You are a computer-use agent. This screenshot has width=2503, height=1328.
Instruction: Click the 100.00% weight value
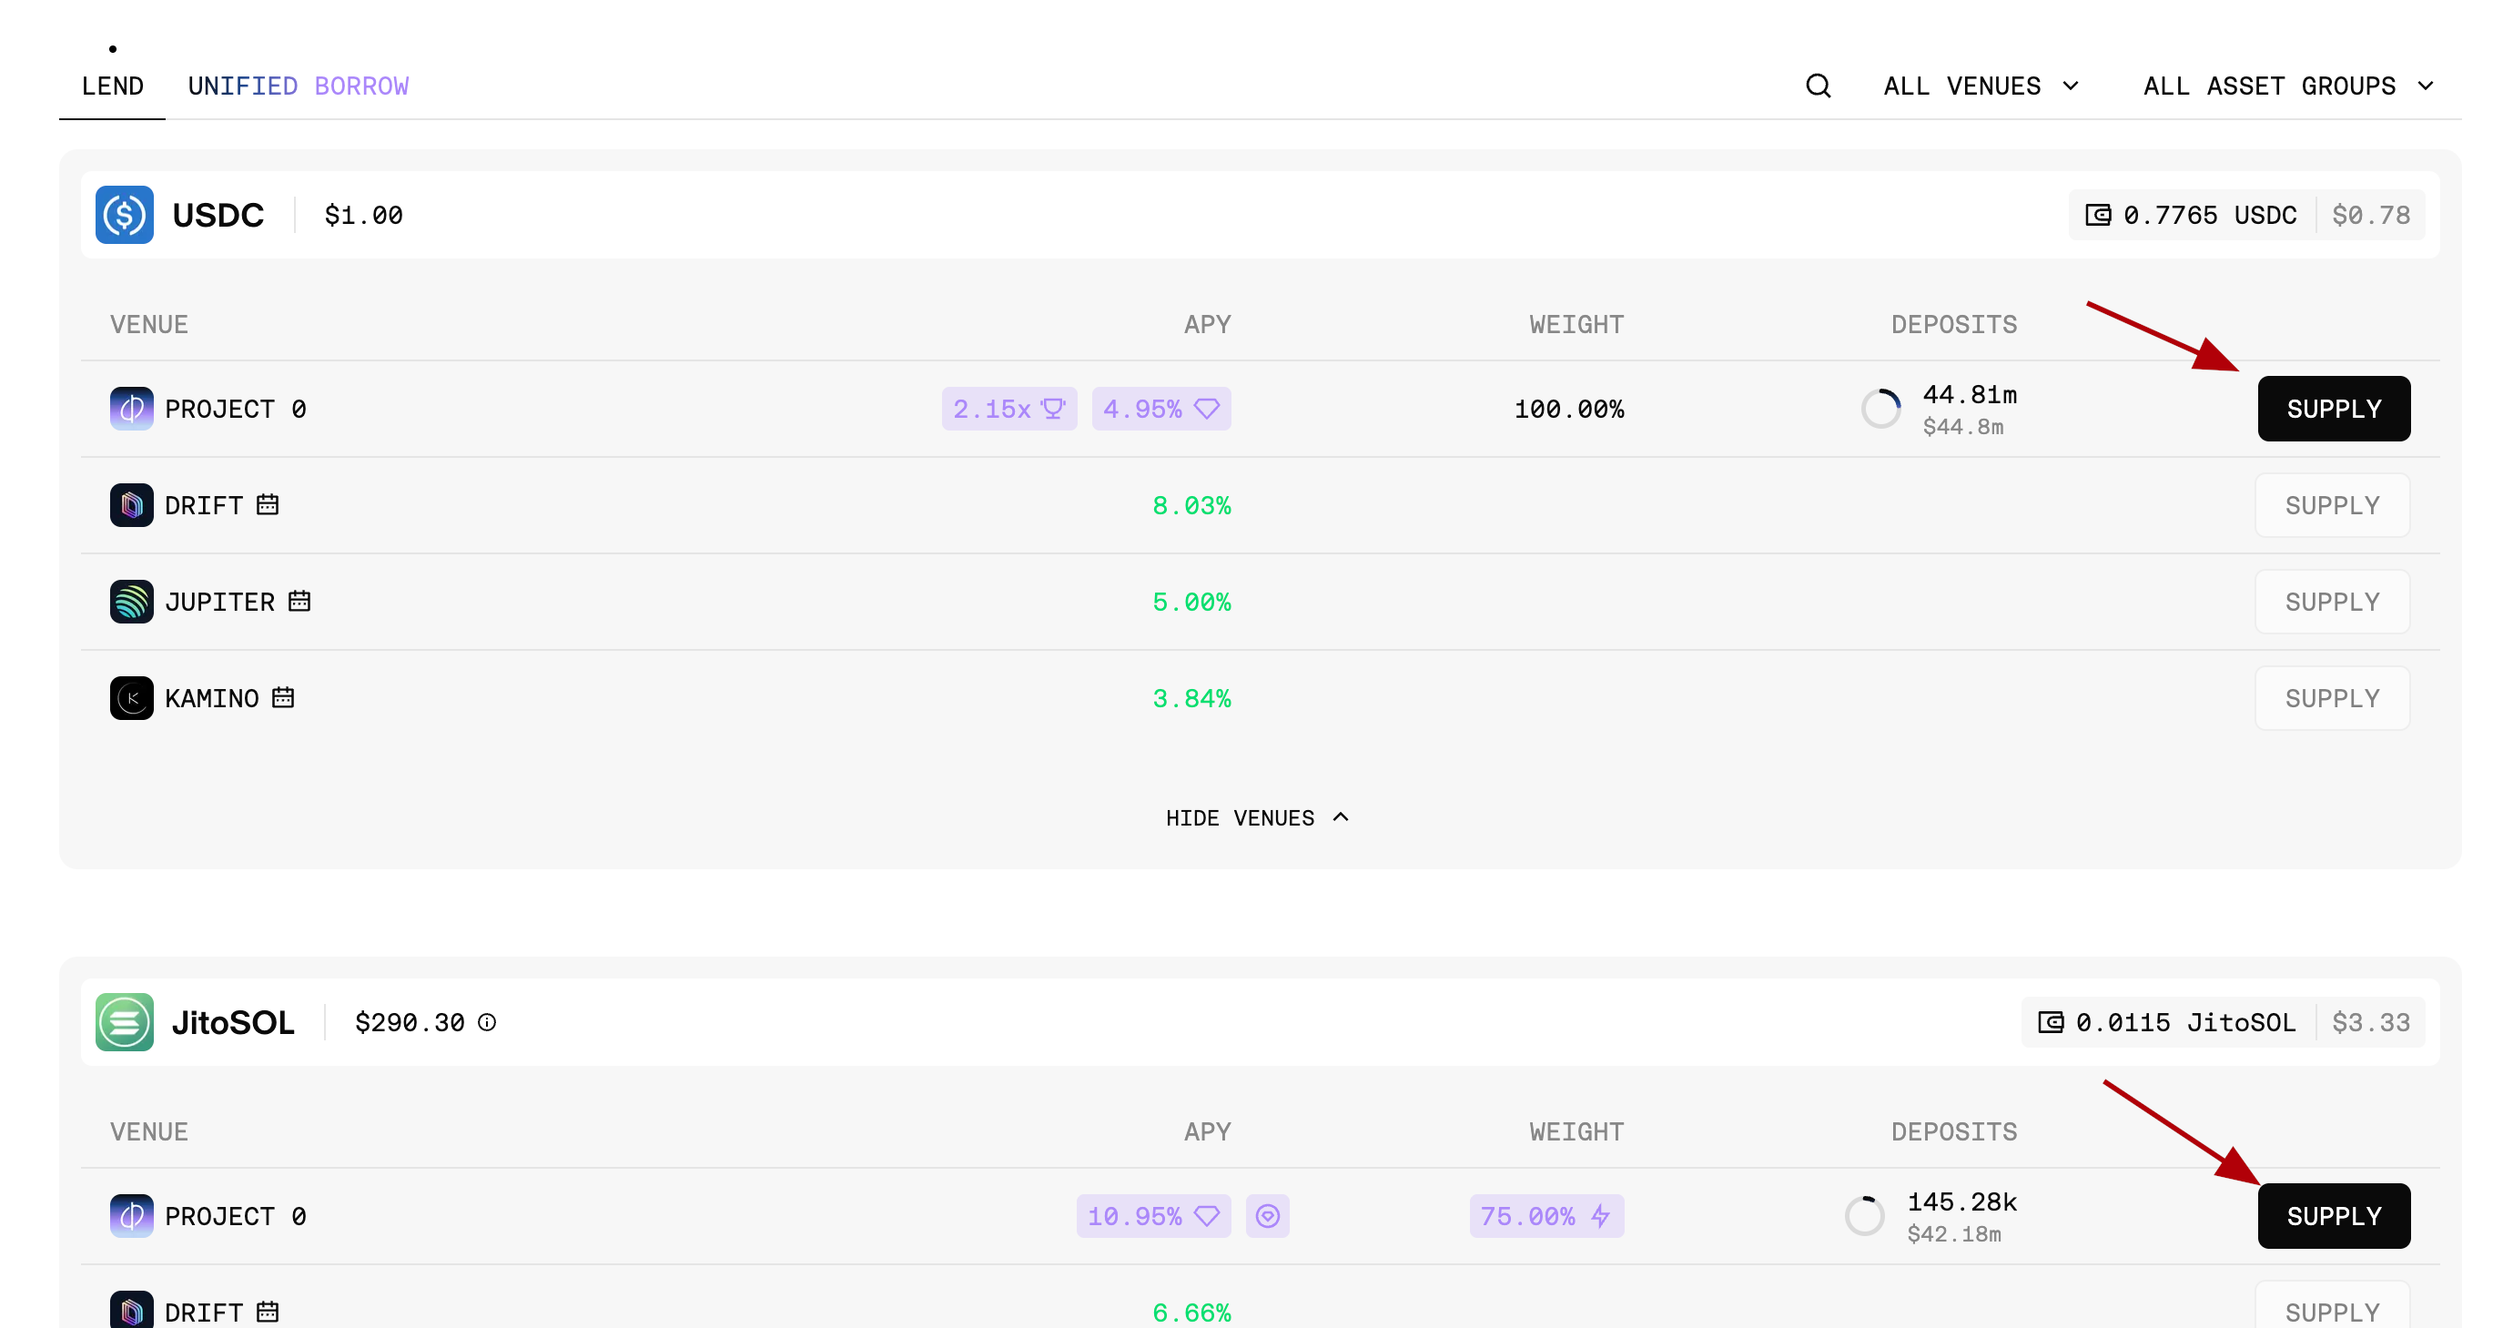click(x=1569, y=409)
